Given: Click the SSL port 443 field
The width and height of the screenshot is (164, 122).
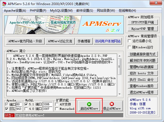Looking at the screenshot, I should click(19, 109).
